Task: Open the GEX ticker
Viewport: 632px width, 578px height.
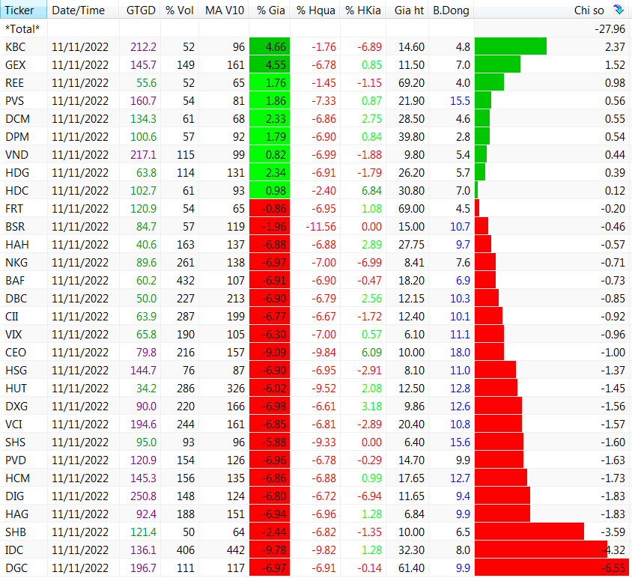Action: [x=15, y=65]
